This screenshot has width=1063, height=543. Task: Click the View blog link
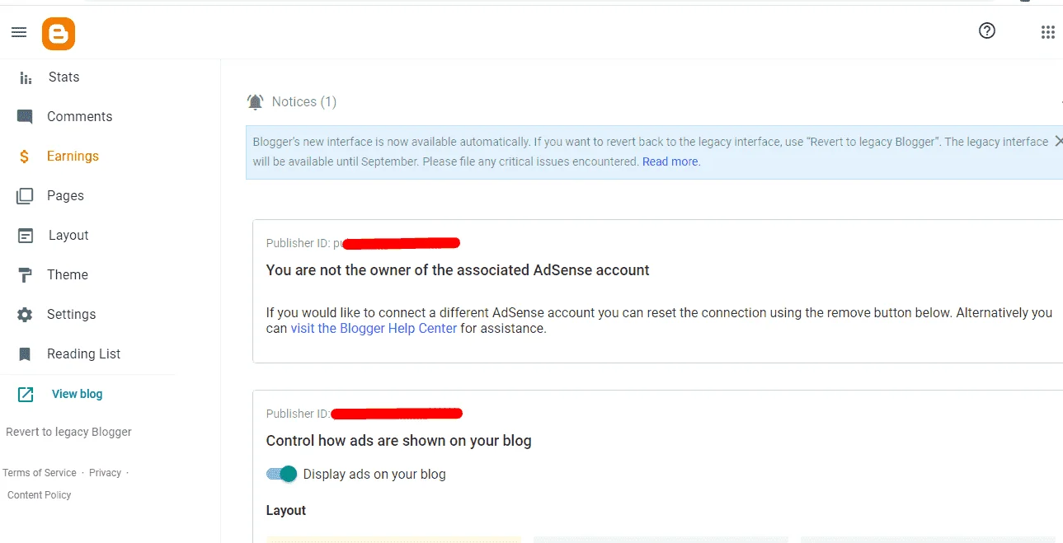click(x=78, y=395)
